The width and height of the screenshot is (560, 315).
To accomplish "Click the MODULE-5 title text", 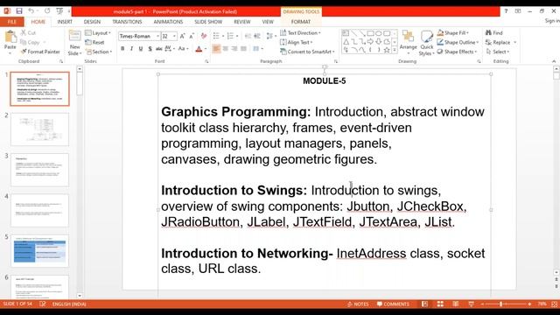I will pyautogui.click(x=325, y=81).
